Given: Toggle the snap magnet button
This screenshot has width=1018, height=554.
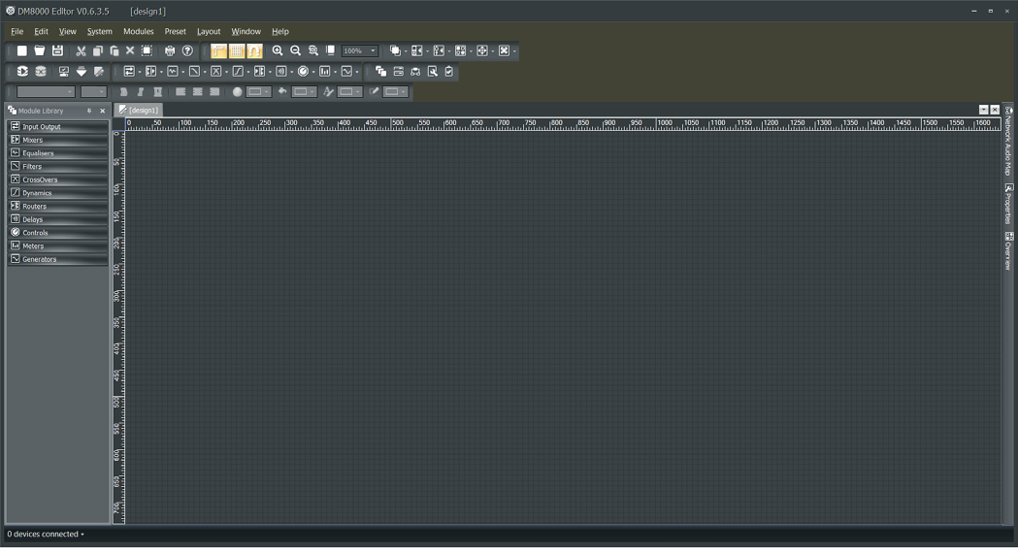Looking at the screenshot, I should (254, 50).
